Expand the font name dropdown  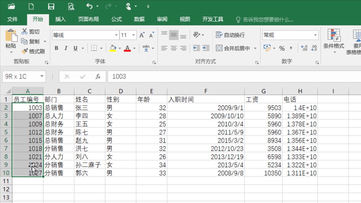click(116, 35)
